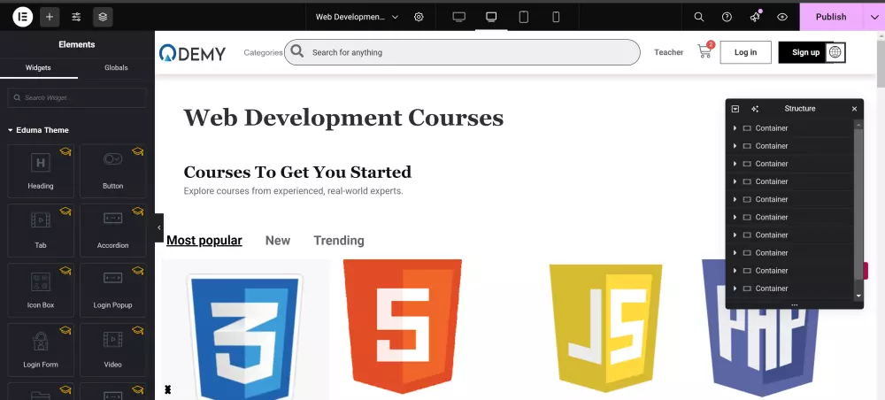Viewport: 885px width, 400px height.
Task: Open Site Settings sliders icon
Action: pos(76,17)
